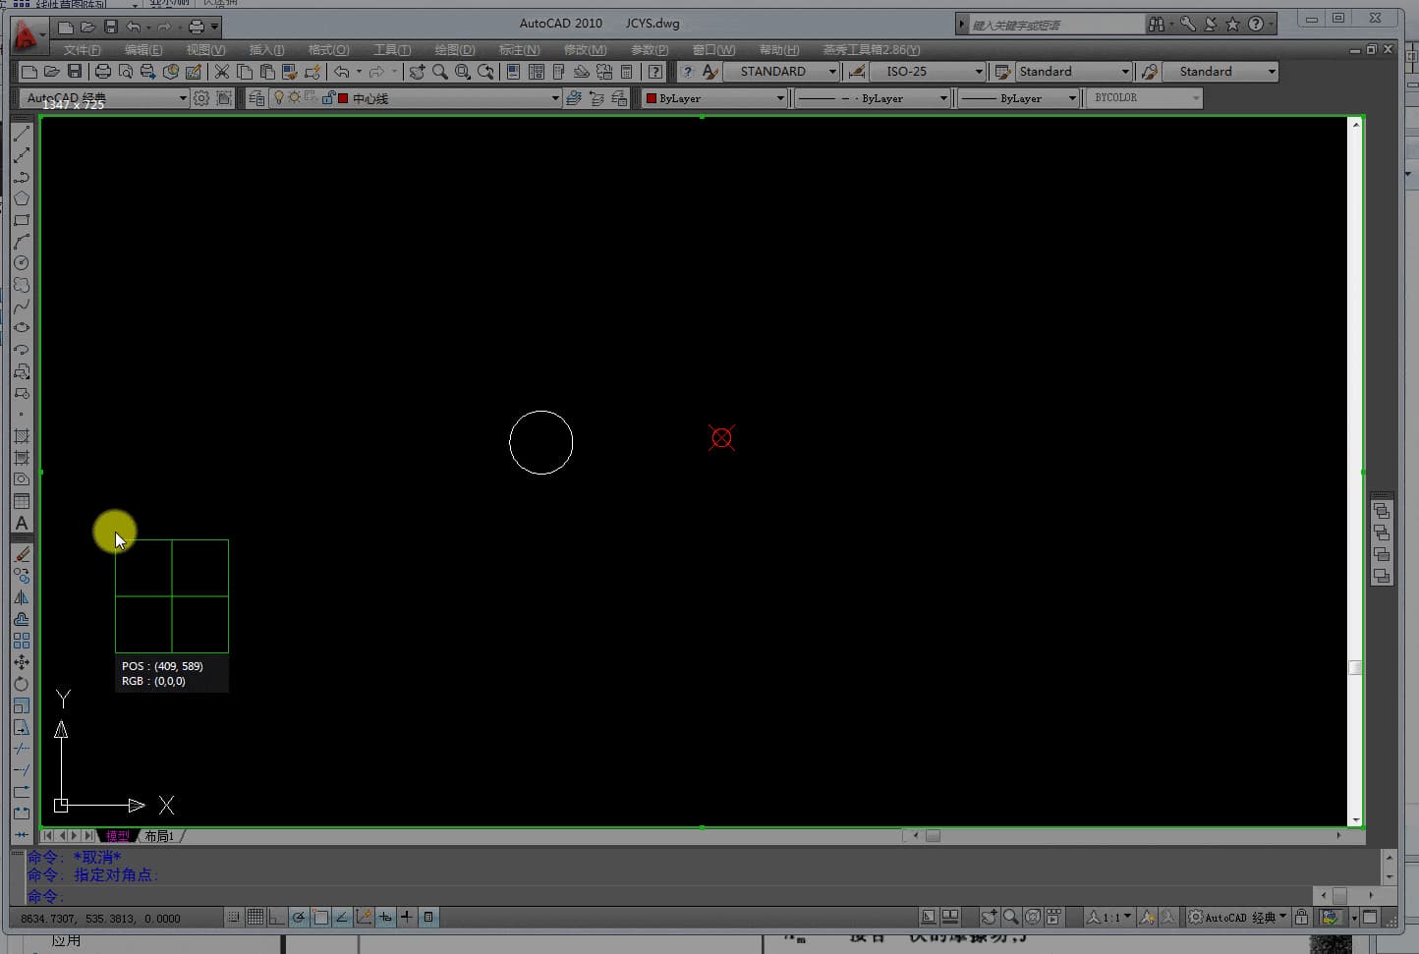Switch to the 布局1 layout tab
The width and height of the screenshot is (1419, 954).
coord(159,836)
